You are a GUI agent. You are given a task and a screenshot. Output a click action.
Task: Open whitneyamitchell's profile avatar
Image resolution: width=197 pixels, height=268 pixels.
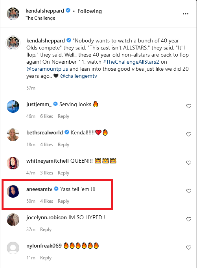coord(13,163)
